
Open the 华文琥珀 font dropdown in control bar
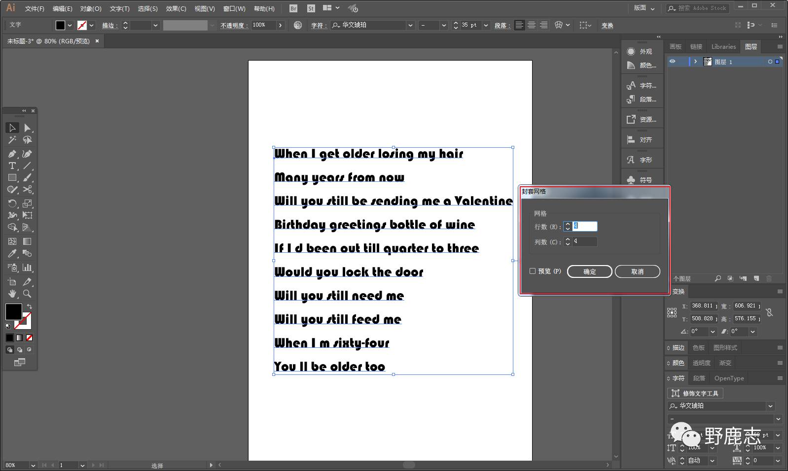click(410, 25)
